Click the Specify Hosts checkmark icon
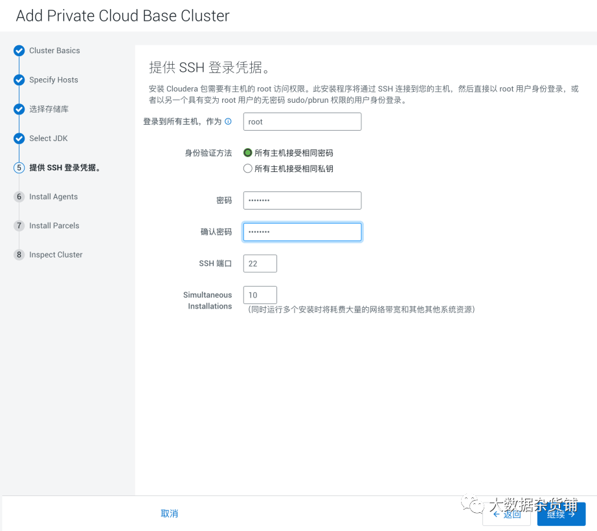 [19, 80]
